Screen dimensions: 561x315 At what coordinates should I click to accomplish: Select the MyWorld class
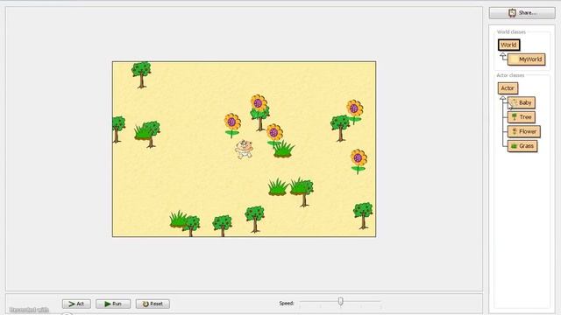tap(526, 59)
